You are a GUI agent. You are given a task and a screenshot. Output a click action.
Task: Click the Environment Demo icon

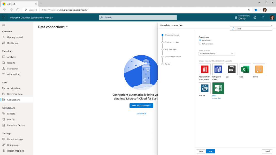pos(236,17)
